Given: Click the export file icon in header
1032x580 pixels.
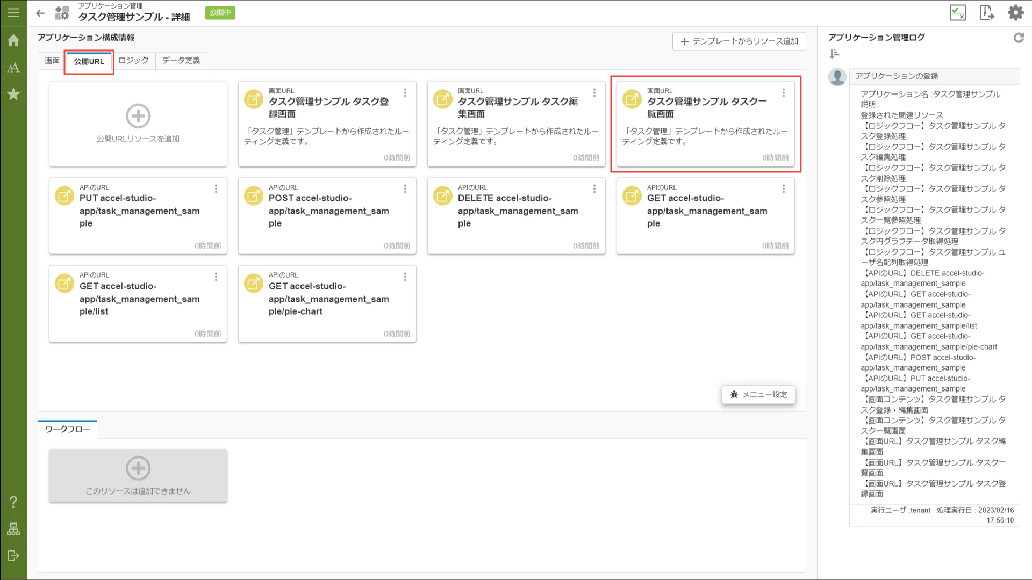Looking at the screenshot, I should click(x=986, y=12).
